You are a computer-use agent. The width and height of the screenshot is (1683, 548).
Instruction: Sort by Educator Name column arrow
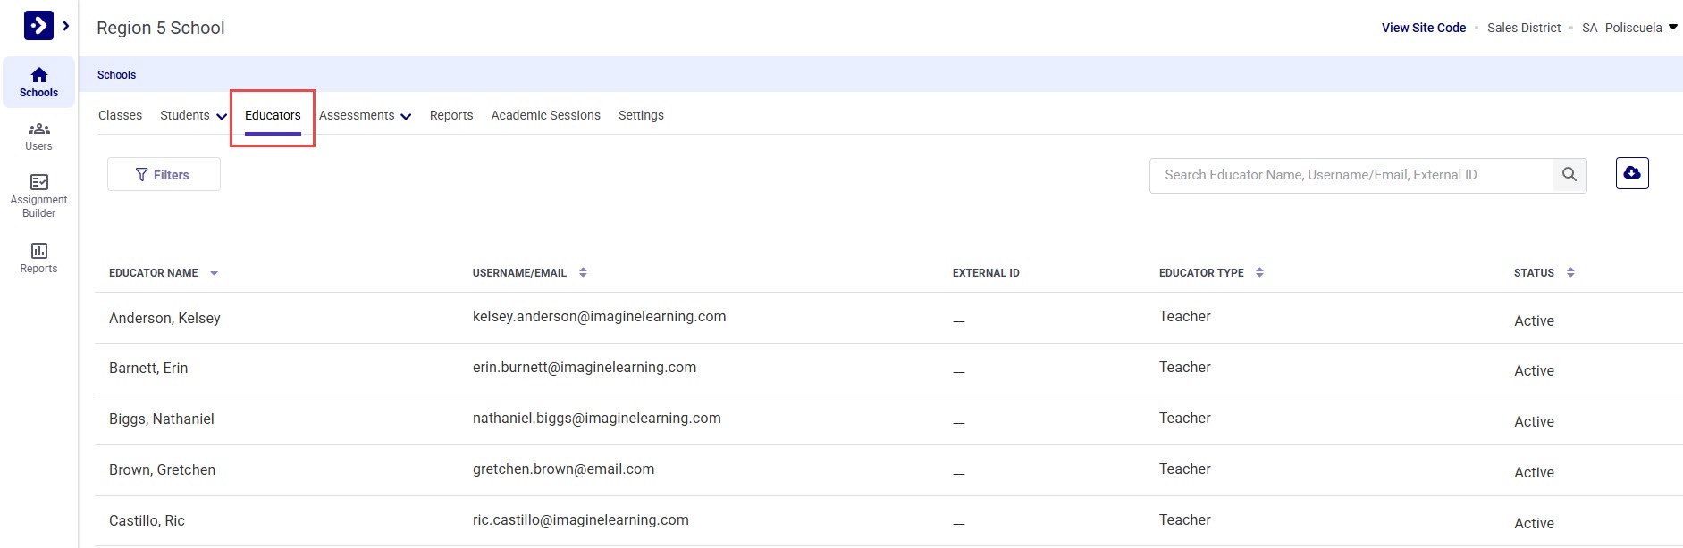(214, 273)
